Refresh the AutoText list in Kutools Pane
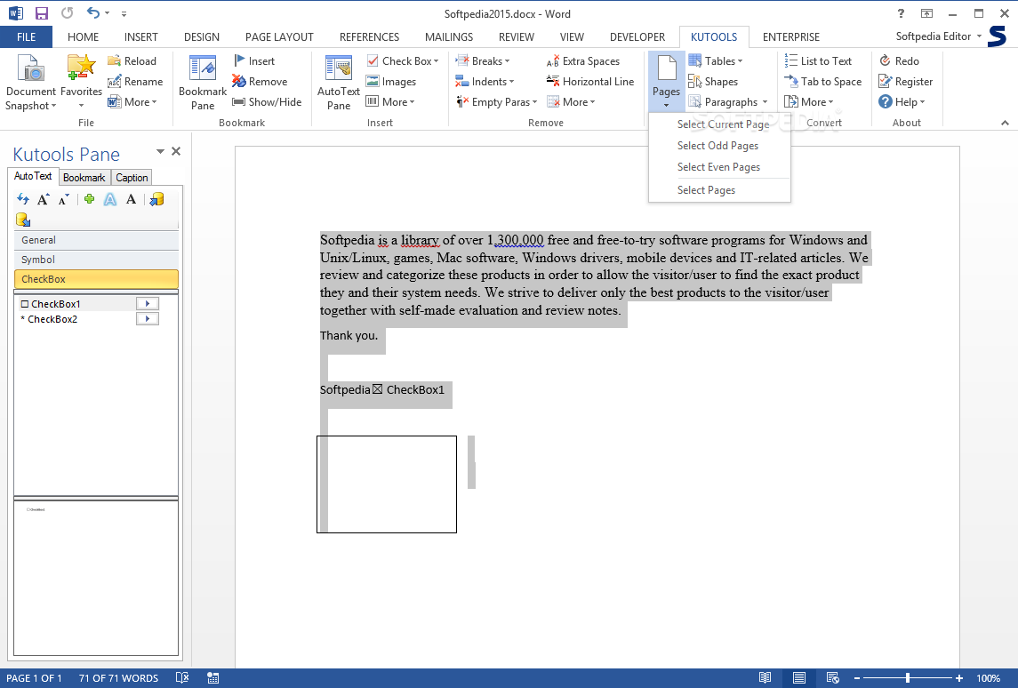Image resolution: width=1018 pixels, height=688 pixels. [23, 199]
